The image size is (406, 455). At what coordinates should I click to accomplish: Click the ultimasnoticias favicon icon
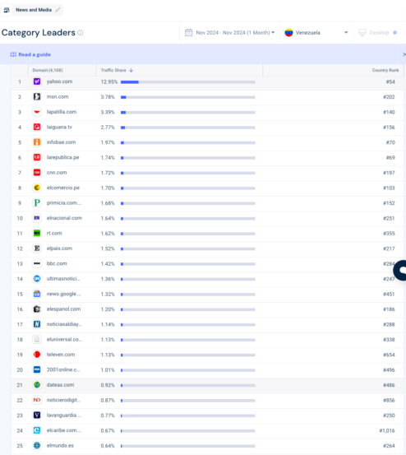click(37, 279)
